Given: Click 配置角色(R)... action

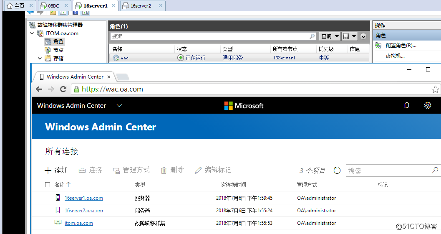Looking at the screenshot, I should [x=401, y=45].
